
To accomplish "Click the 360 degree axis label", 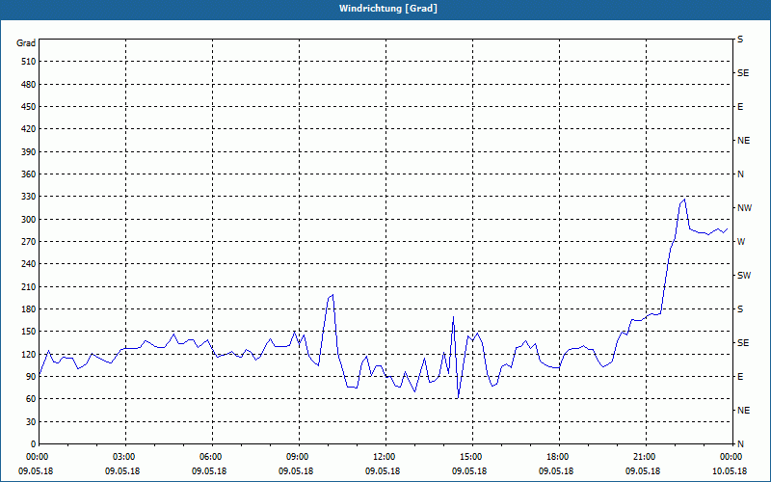I will pyautogui.click(x=29, y=174).
